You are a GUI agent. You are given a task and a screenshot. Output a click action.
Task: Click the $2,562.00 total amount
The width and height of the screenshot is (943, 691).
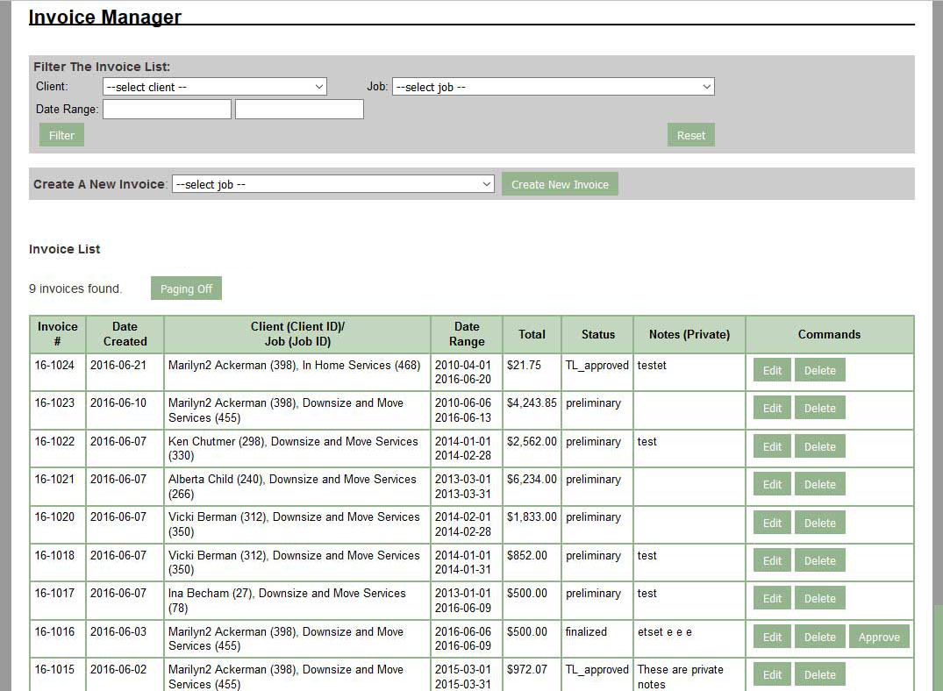point(532,441)
